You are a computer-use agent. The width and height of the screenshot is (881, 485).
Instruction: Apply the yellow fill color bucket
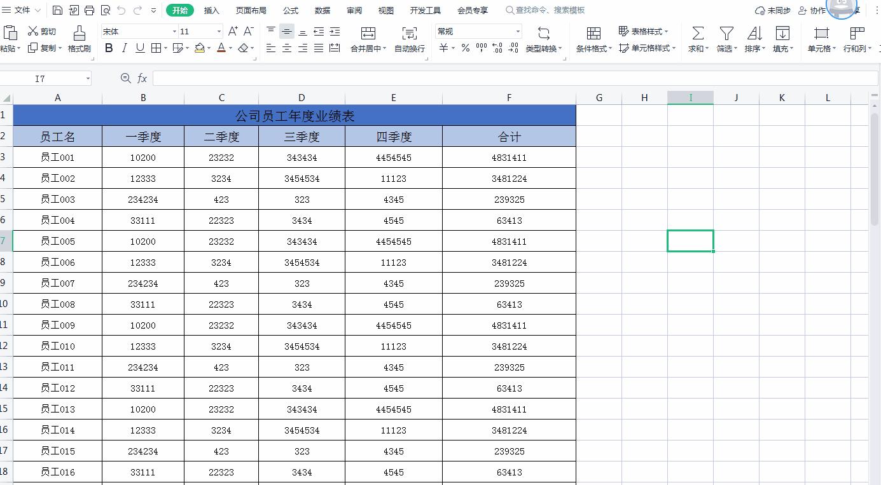pos(200,48)
